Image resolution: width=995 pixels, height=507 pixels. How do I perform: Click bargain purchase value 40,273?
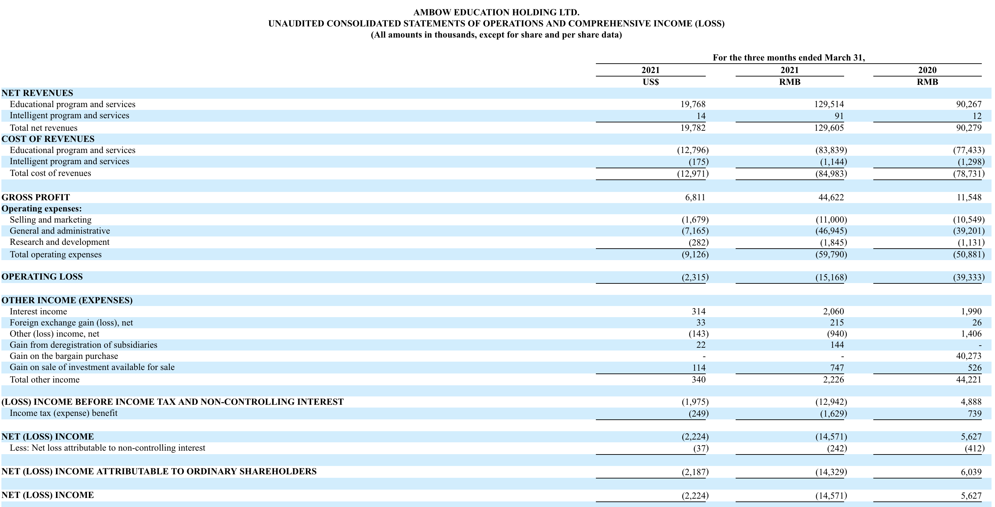click(x=968, y=356)
